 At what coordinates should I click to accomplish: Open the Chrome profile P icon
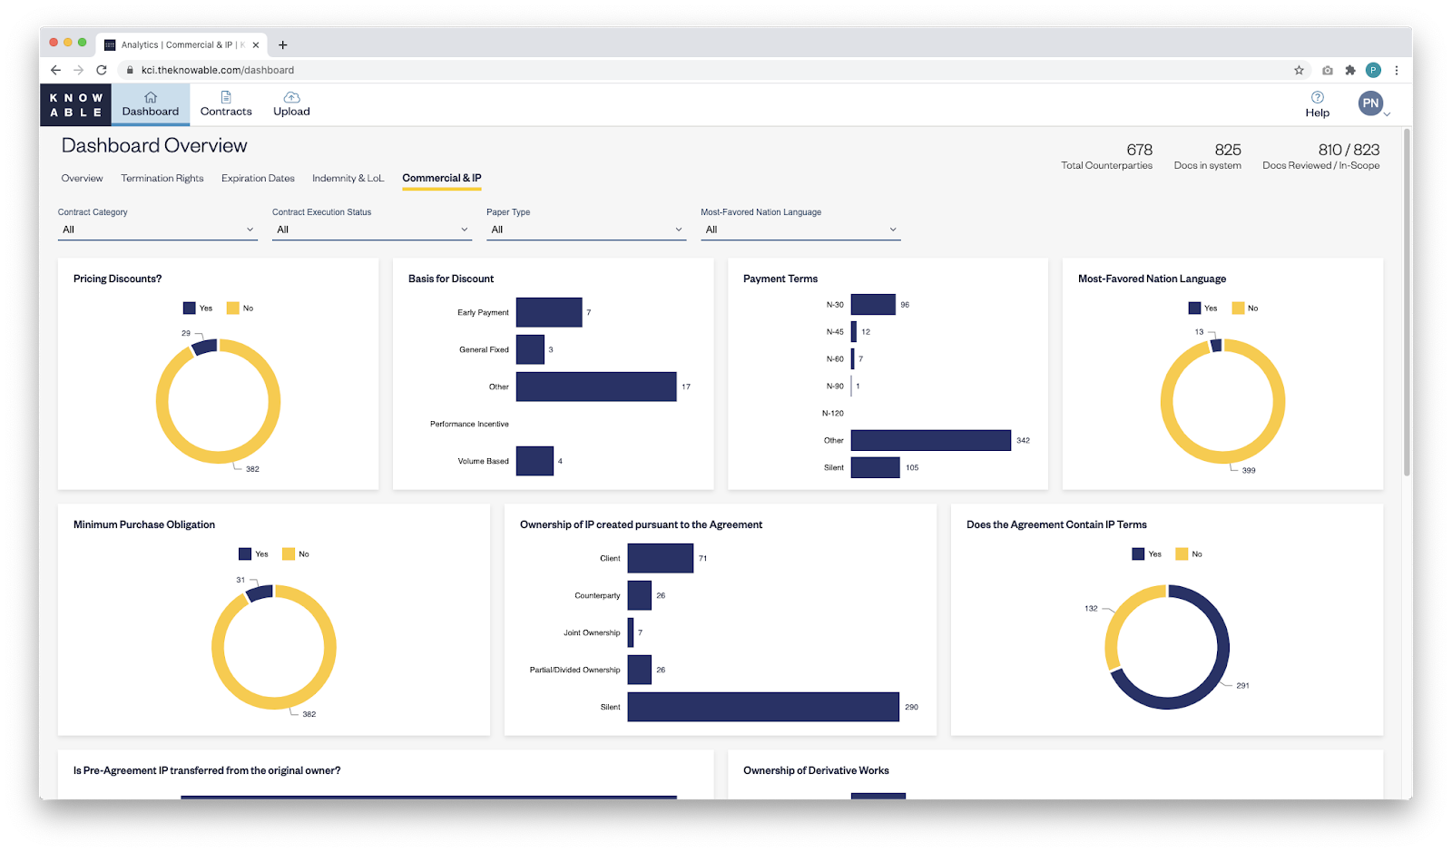coord(1373,70)
